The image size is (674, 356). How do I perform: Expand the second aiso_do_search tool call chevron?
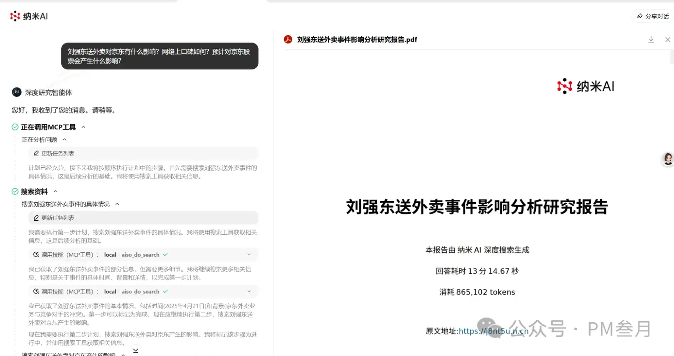coord(249,292)
